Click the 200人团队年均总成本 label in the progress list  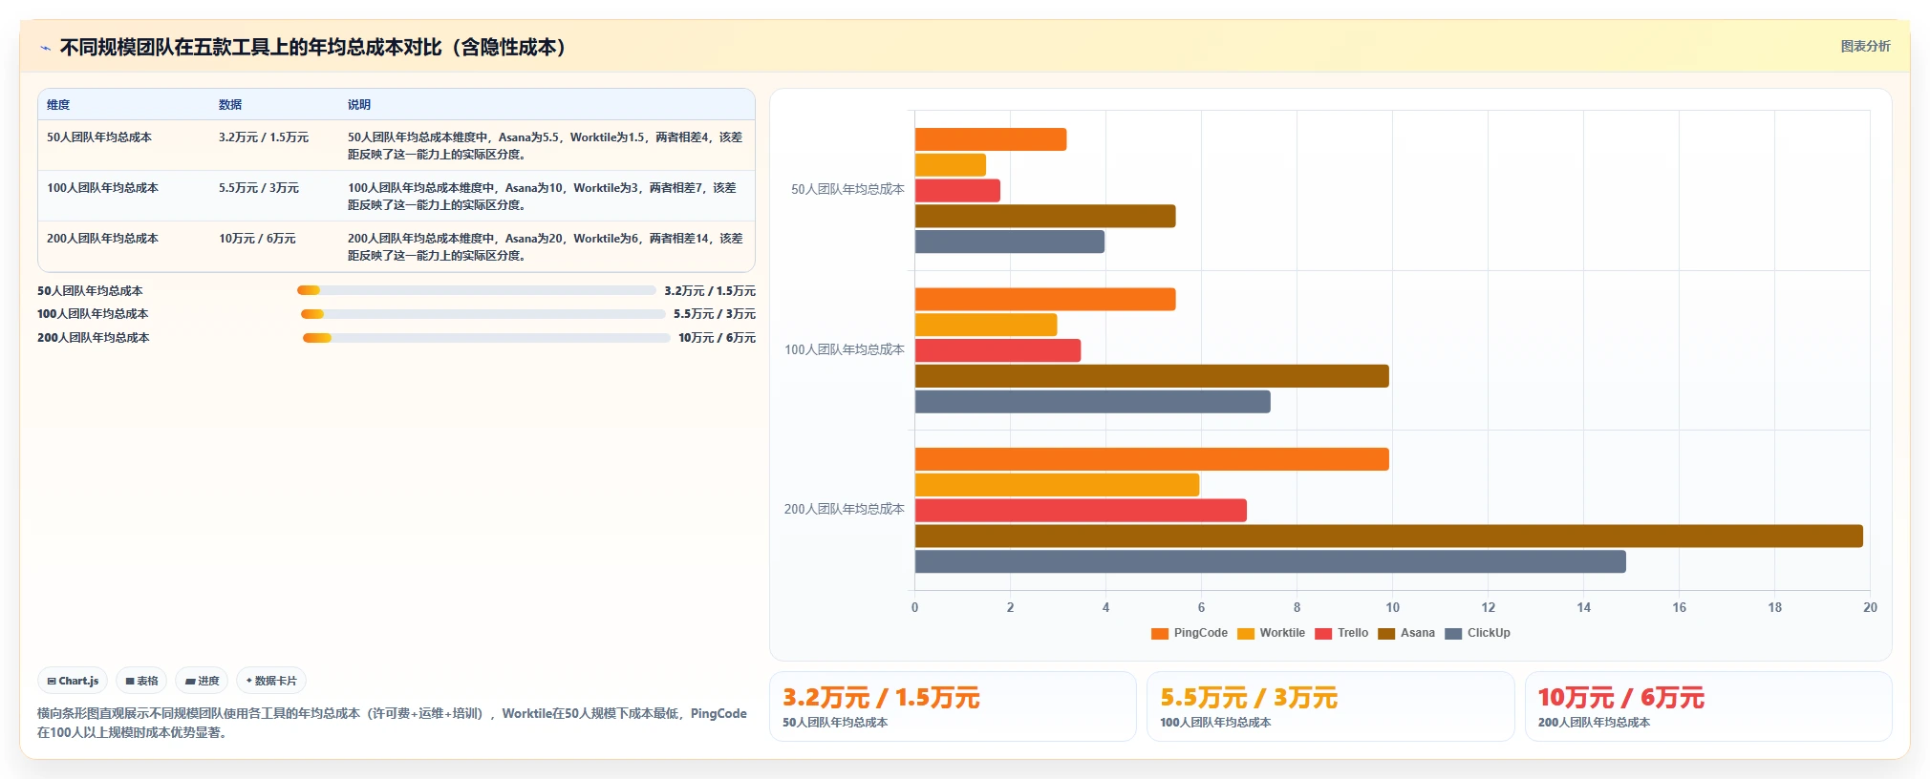(93, 338)
